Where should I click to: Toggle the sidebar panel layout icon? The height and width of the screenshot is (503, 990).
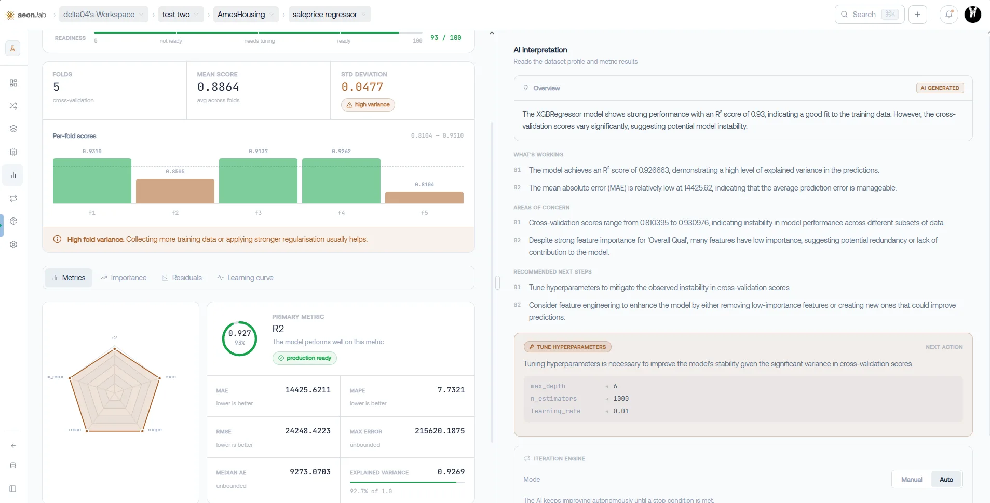click(x=13, y=488)
